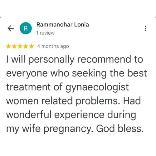Tap the teal R profile avatar
The height and width of the screenshot is (156, 156).
26,28
